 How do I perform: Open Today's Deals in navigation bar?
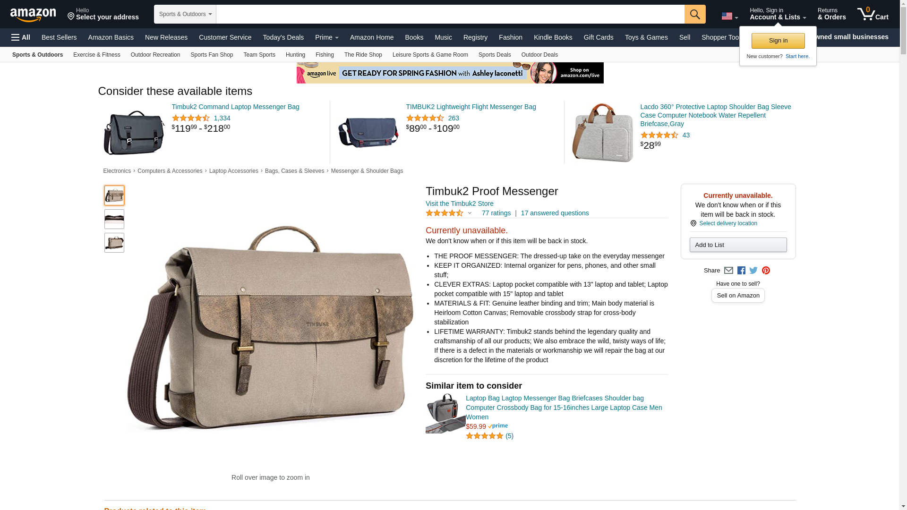283,37
